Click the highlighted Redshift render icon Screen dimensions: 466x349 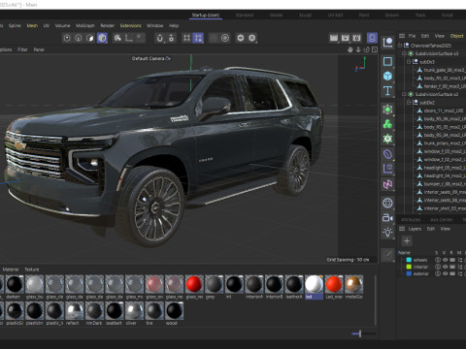point(372,38)
